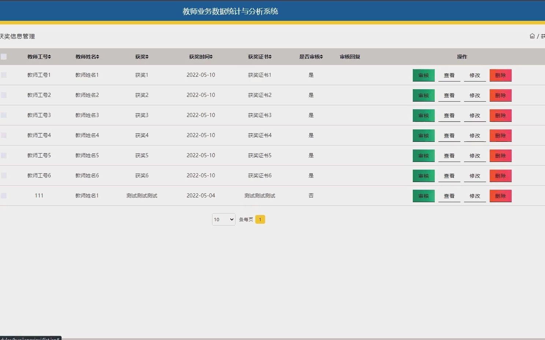Click 查看 for 教师工号1 row
This screenshot has width=545, height=340.
[449, 75]
